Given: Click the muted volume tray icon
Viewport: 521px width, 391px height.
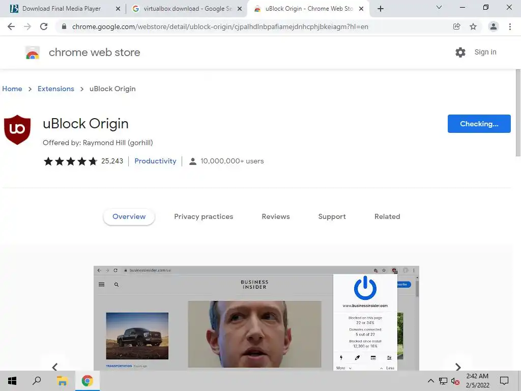Looking at the screenshot, I should (455, 381).
